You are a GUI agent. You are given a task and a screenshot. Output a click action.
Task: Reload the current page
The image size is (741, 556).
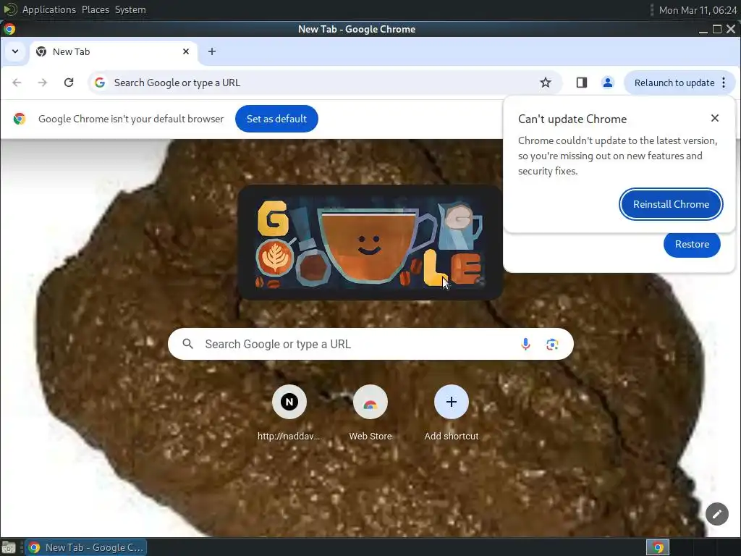click(x=69, y=83)
